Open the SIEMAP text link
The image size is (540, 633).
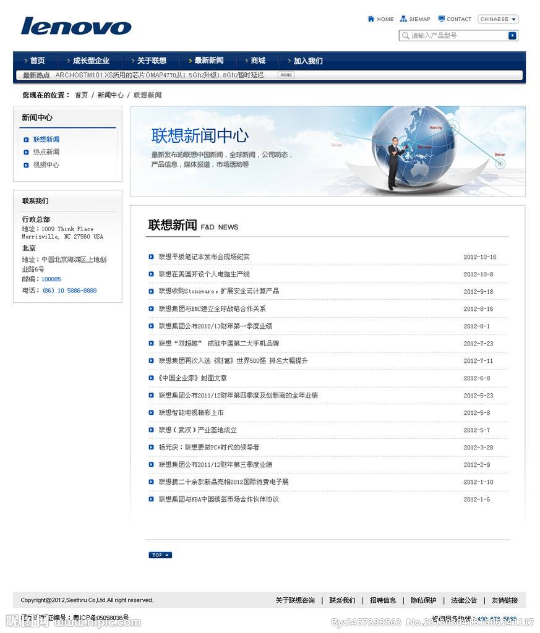click(419, 19)
